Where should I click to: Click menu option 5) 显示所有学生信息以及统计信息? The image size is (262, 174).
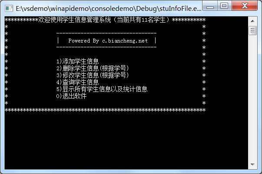pos(102,89)
